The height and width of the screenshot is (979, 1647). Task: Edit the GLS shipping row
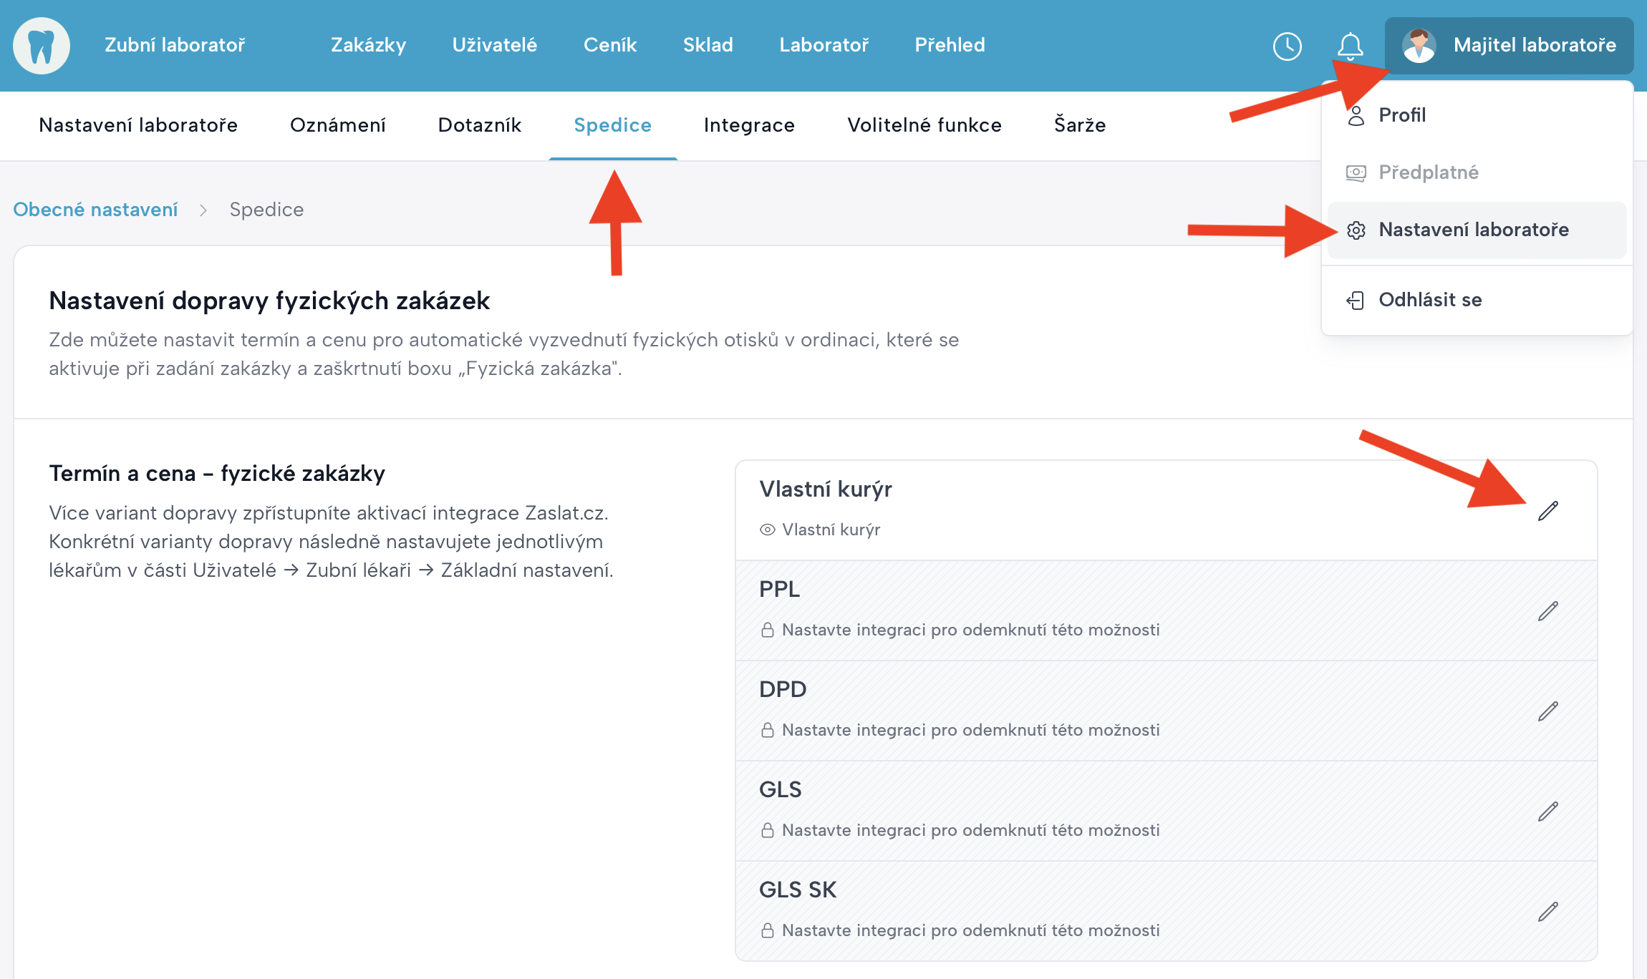click(1547, 812)
